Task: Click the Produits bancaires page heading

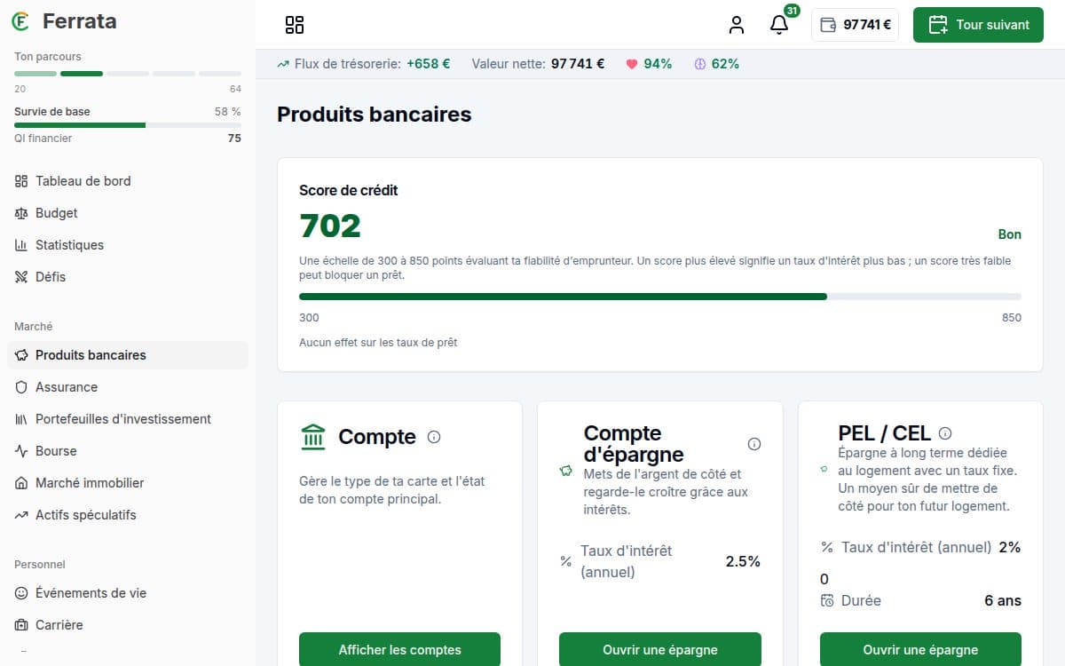Action: [375, 115]
